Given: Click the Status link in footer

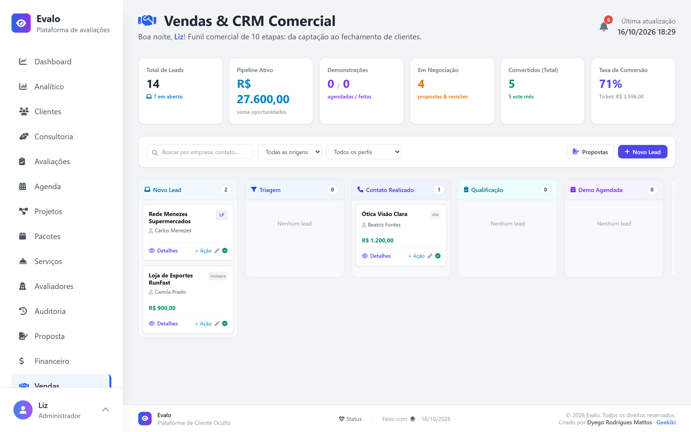Looking at the screenshot, I should (x=350, y=419).
